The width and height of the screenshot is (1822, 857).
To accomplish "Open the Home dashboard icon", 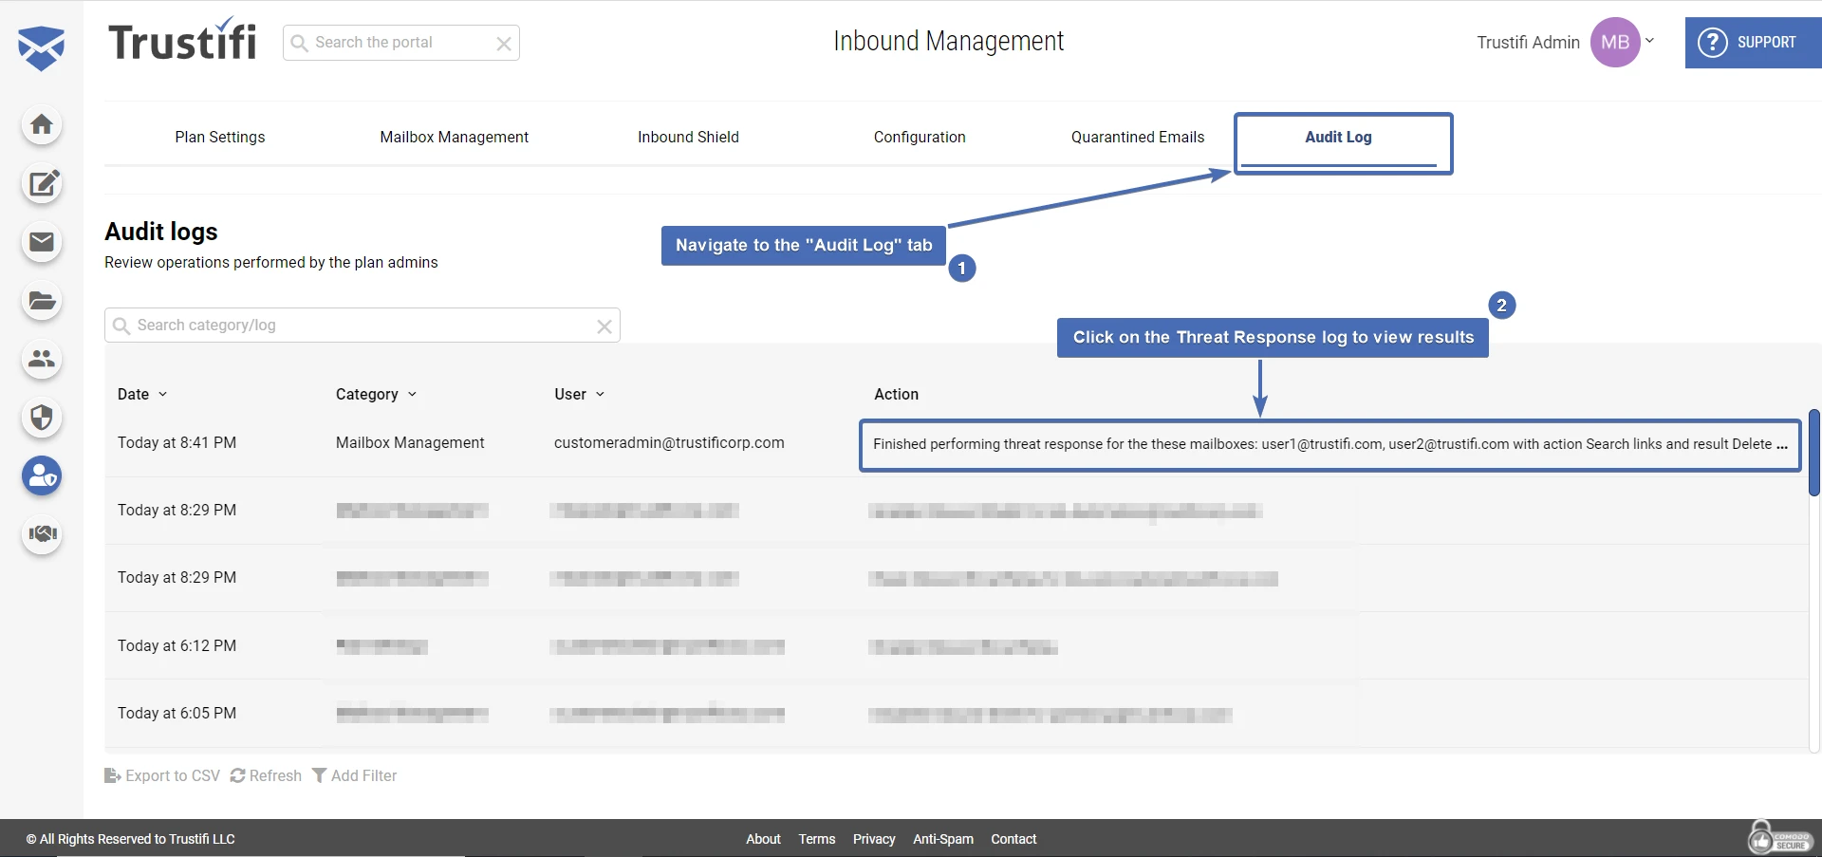I will 42,124.
